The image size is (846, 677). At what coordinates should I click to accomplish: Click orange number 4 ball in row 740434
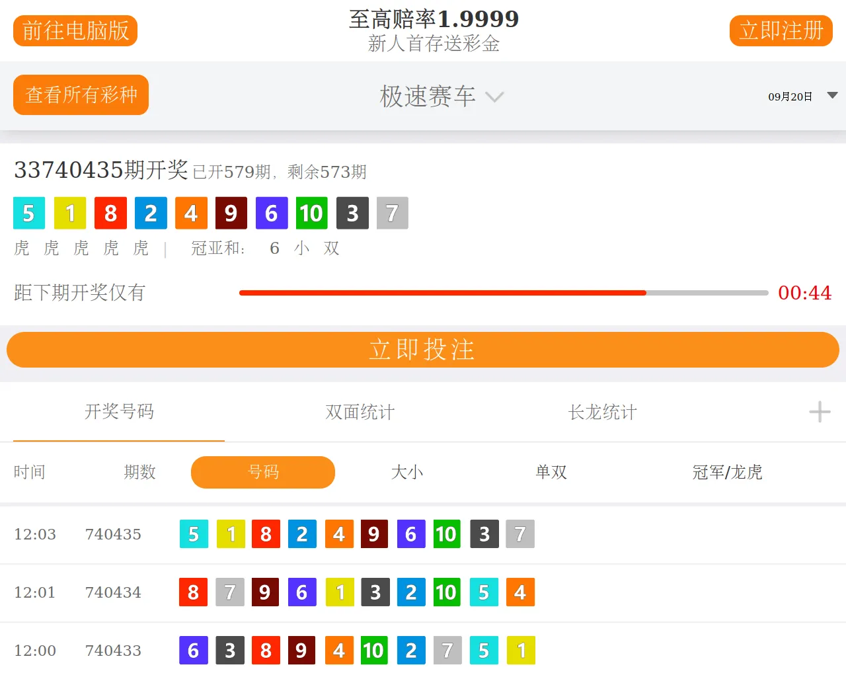520,592
